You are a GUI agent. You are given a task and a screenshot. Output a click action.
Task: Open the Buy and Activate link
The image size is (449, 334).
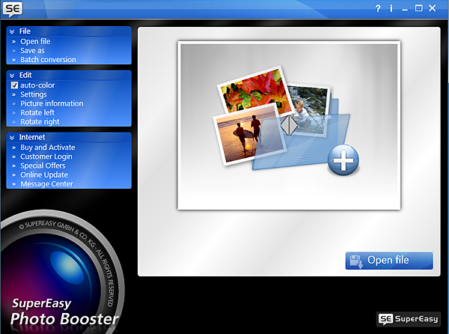(48, 148)
